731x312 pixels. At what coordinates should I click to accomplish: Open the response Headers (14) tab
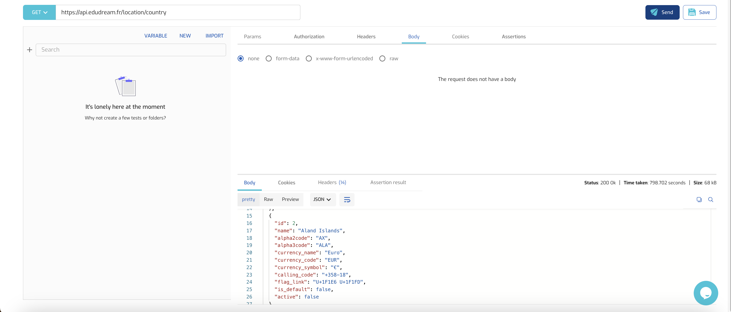[332, 182]
